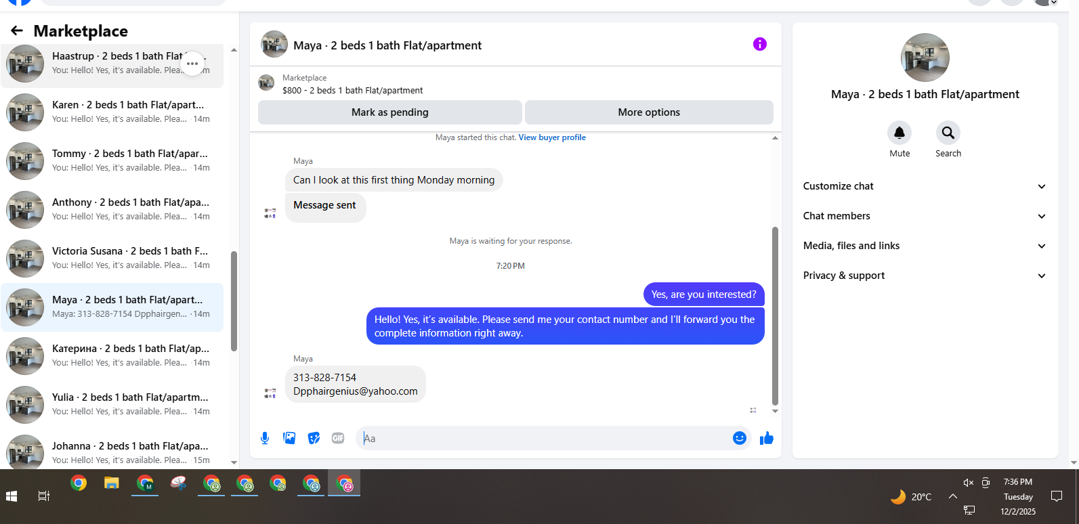Click the Mute bell icon
This screenshot has height=524, width=1079.
click(900, 133)
